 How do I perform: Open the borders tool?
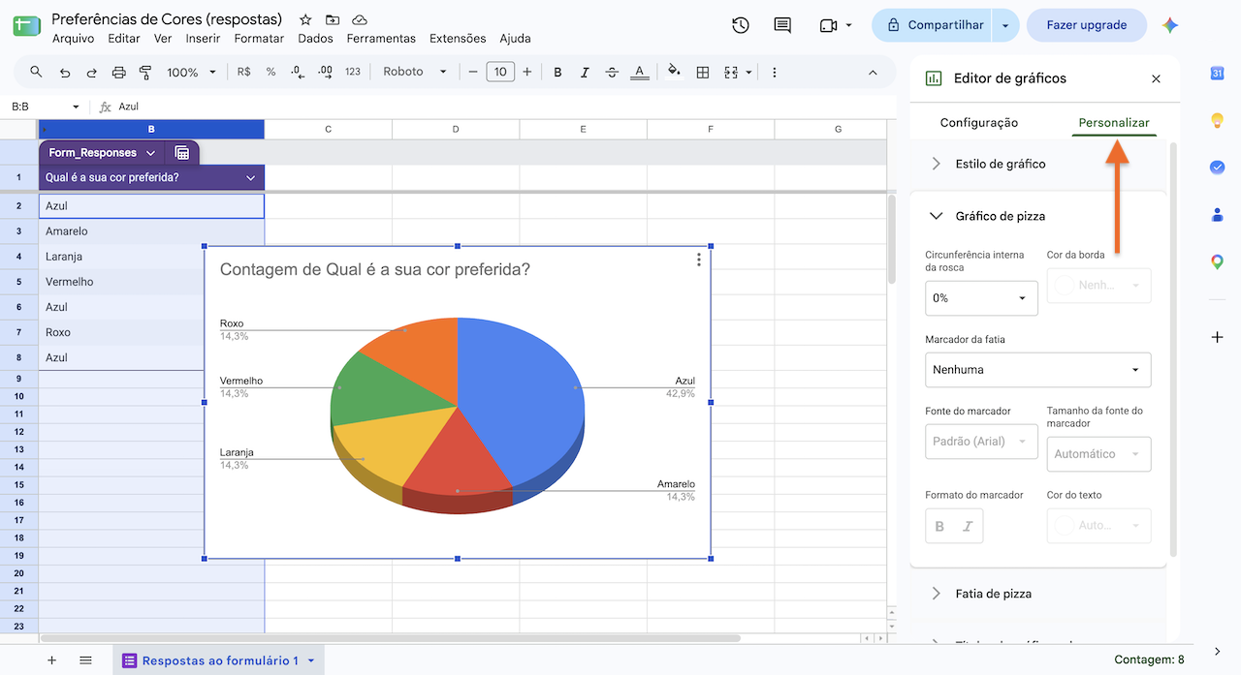pos(703,72)
